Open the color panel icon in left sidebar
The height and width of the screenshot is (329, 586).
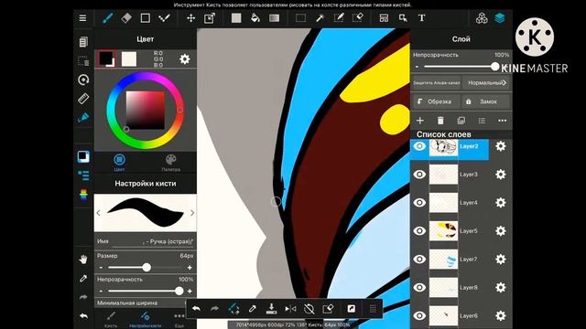(x=83, y=156)
